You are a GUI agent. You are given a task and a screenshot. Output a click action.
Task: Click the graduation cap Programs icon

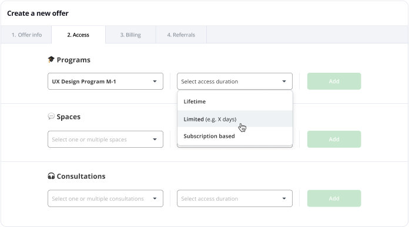click(51, 60)
